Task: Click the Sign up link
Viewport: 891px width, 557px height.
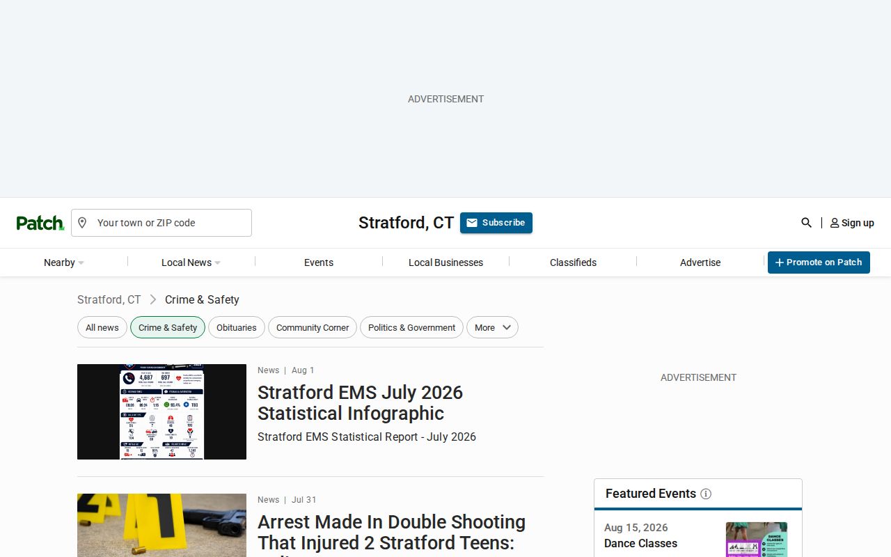Action: click(x=852, y=223)
